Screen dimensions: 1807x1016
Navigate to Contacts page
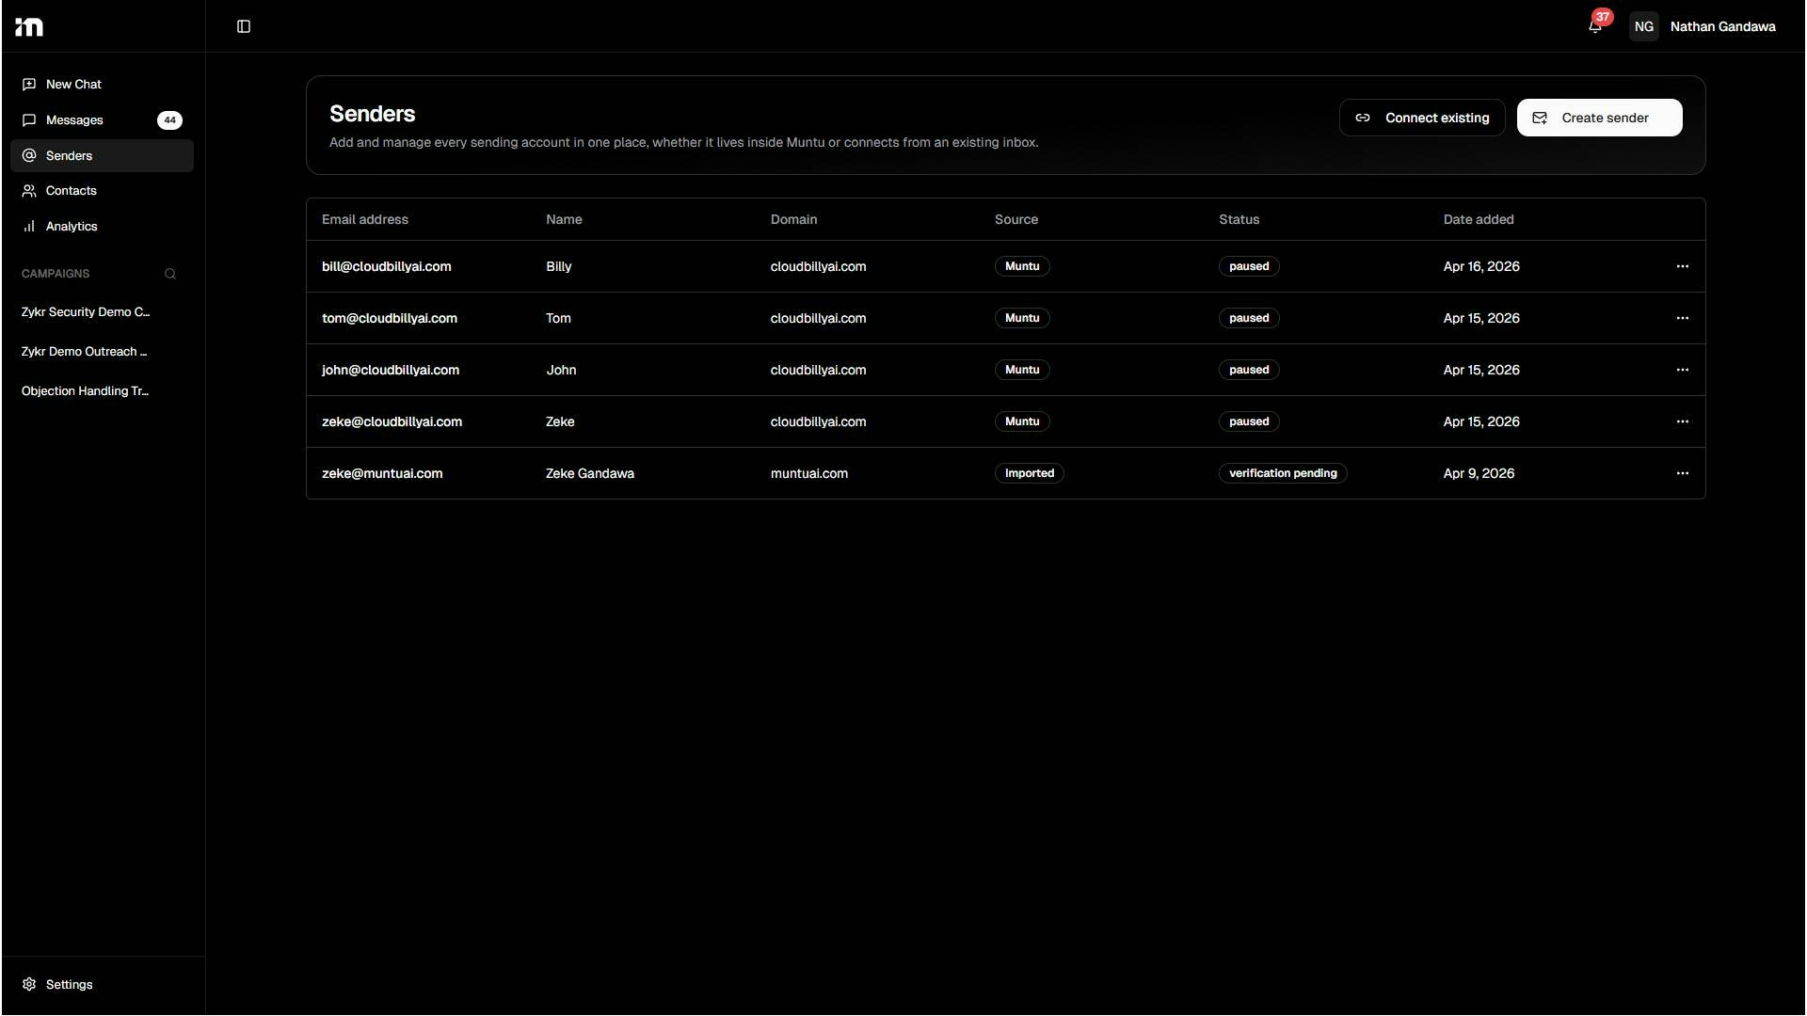tap(102, 191)
